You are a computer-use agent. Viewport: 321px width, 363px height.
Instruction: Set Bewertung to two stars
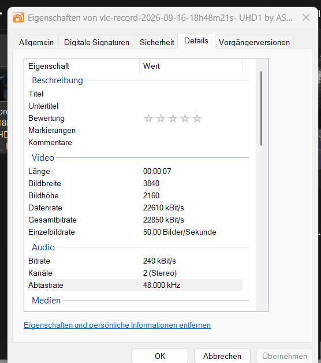pos(160,118)
